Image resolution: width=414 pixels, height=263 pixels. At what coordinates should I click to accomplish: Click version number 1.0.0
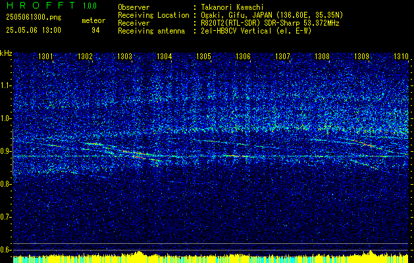coord(90,6)
